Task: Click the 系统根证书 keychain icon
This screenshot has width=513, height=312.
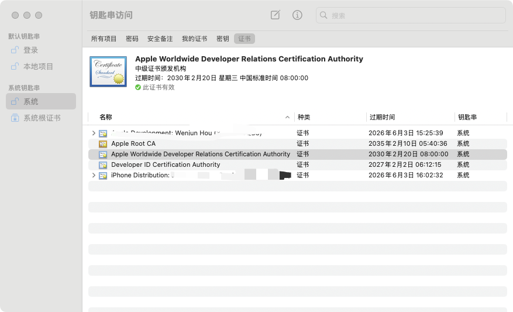Action: [15, 118]
